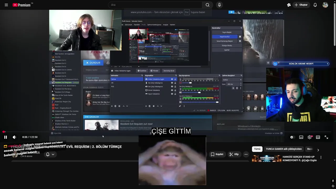Open virtual camera settings gear in OBS
336x189 pixels.
(240, 41)
